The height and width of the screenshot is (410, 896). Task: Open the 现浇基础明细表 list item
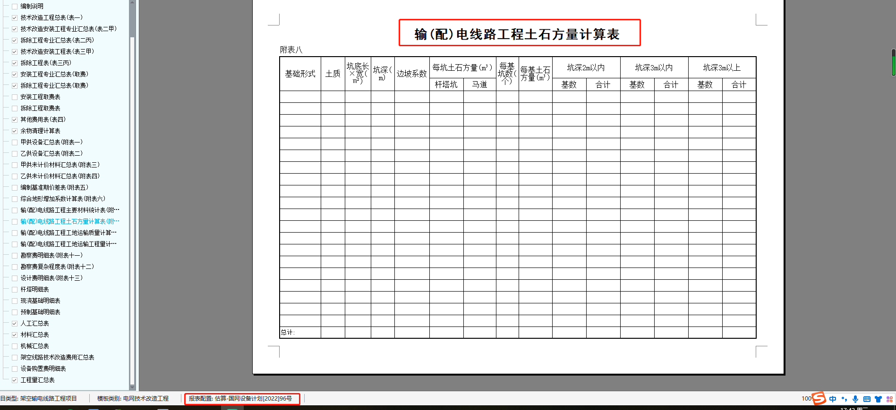tap(40, 301)
